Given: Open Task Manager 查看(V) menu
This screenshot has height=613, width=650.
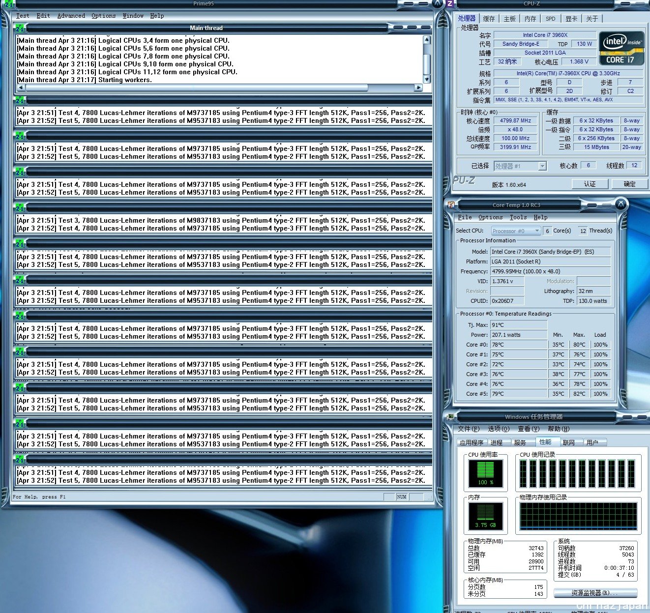Looking at the screenshot, I should tap(529, 429).
